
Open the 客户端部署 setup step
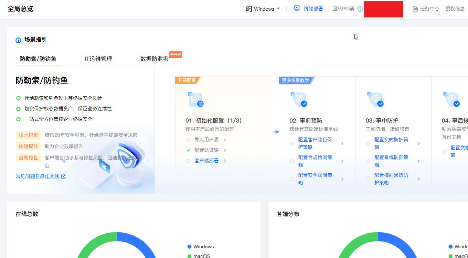click(x=207, y=161)
